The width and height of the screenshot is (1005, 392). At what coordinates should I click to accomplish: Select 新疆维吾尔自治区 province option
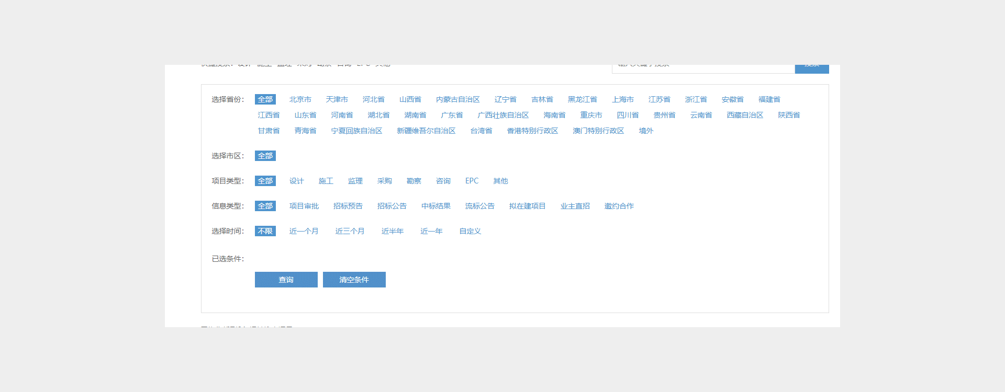click(x=426, y=131)
